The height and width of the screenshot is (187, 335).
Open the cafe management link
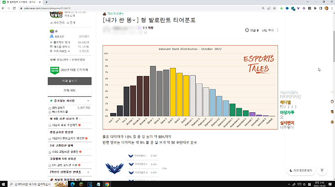58,23
